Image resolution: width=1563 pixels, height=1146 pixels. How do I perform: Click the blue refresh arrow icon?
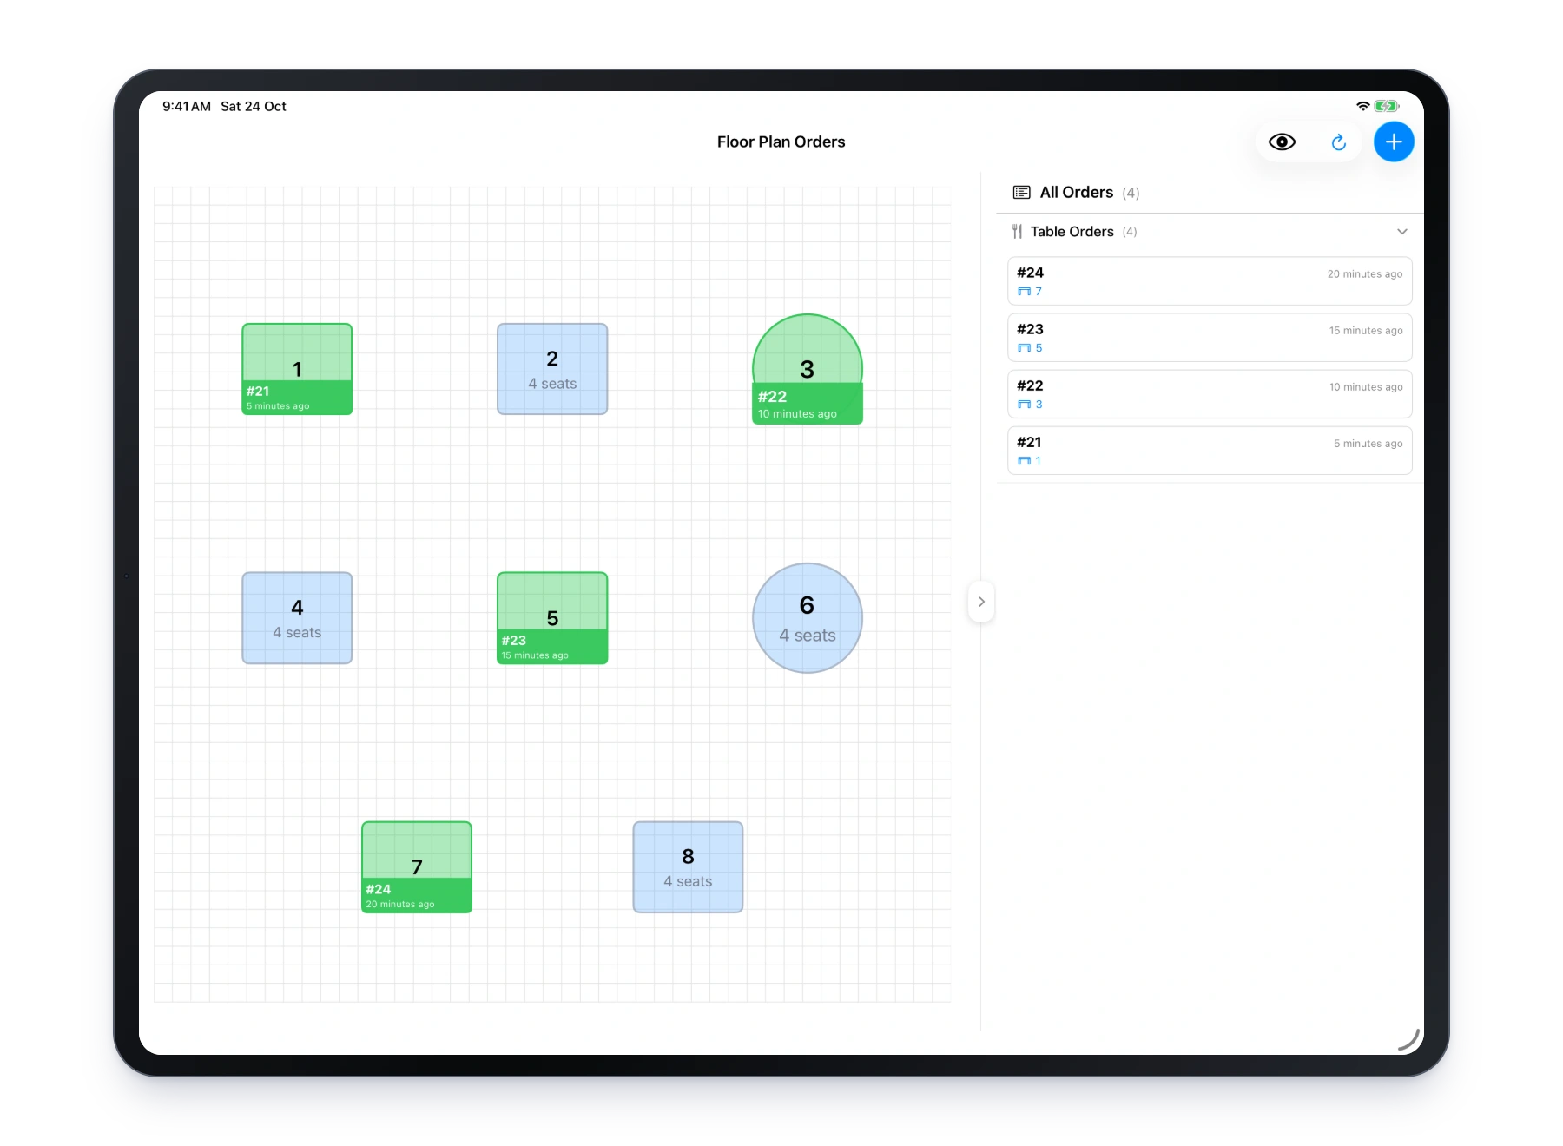click(x=1338, y=142)
